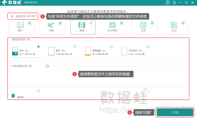Click the 软件 (D:) drive icon
Image resolution: width=197 pixels, height=119 pixels.
click(x=51, y=51)
